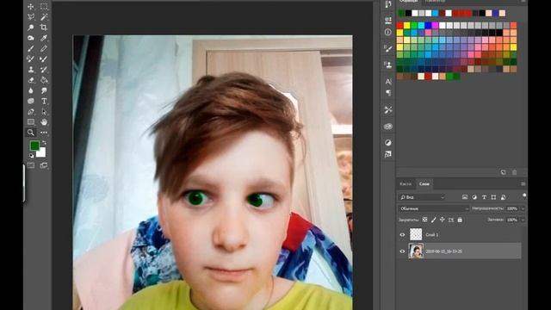551x310 pixels.
Task: Select the Move tool
Action: (31, 6)
